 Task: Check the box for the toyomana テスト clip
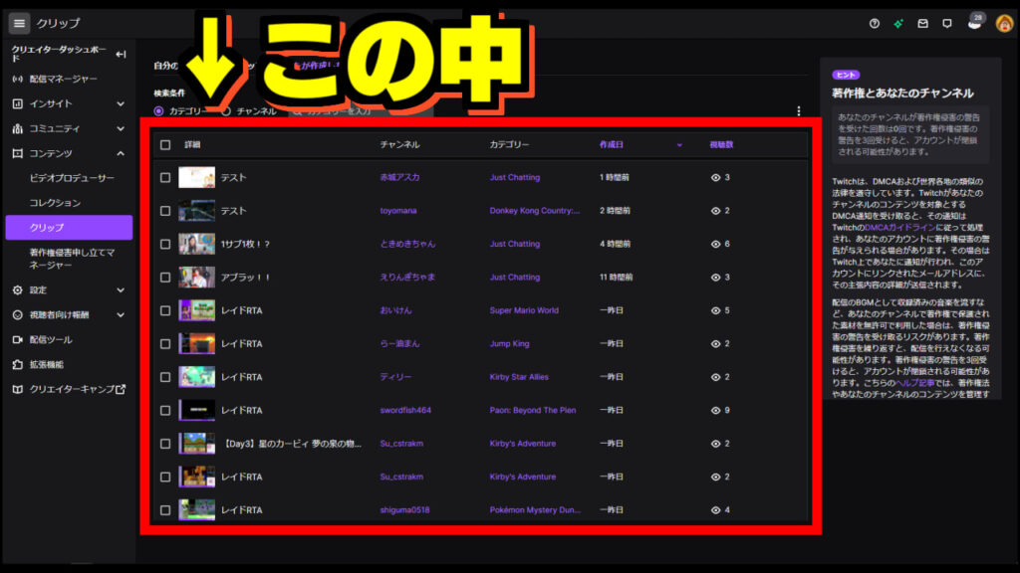click(165, 211)
